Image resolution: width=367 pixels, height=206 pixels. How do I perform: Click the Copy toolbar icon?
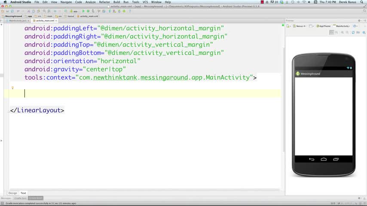34,11
